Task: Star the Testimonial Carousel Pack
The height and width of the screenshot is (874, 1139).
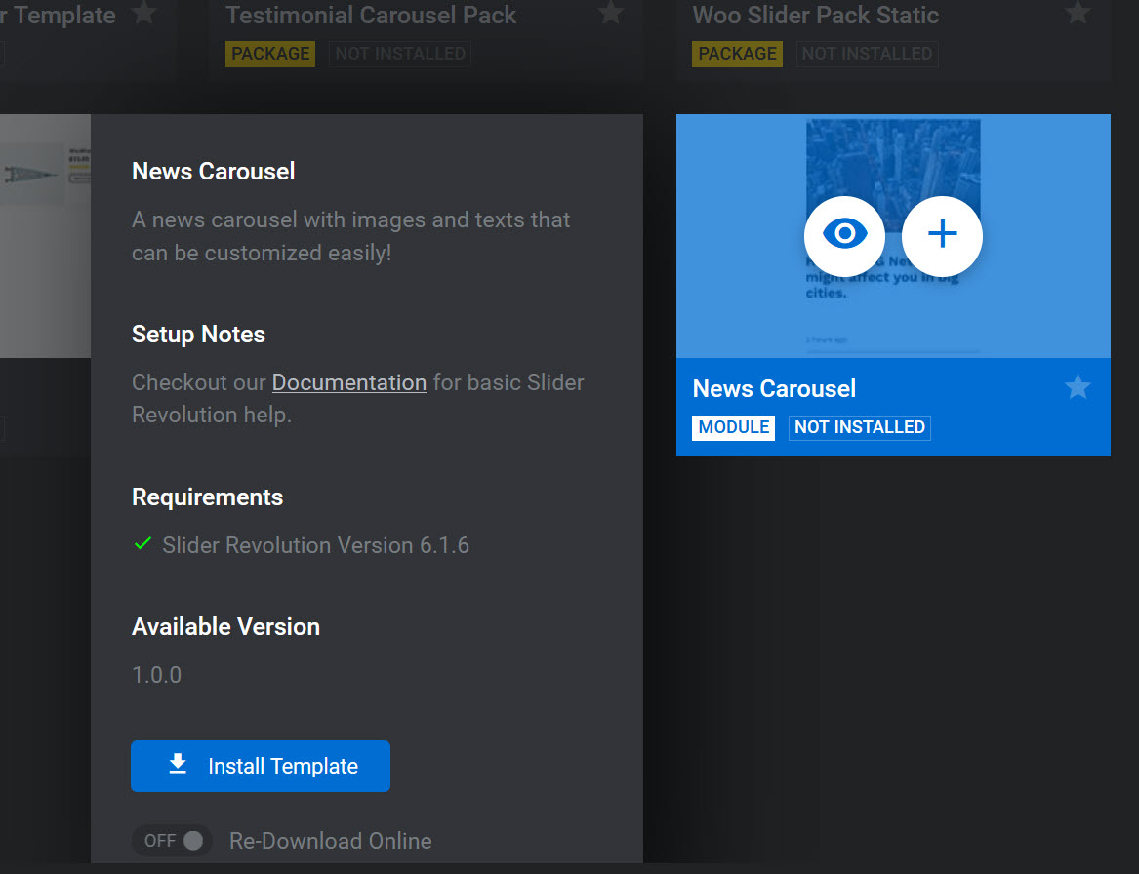Action: (611, 13)
